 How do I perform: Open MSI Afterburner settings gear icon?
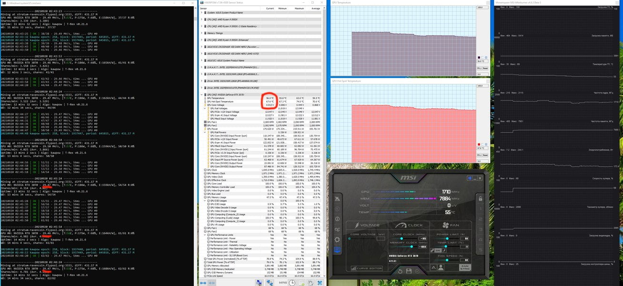pos(337,239)
